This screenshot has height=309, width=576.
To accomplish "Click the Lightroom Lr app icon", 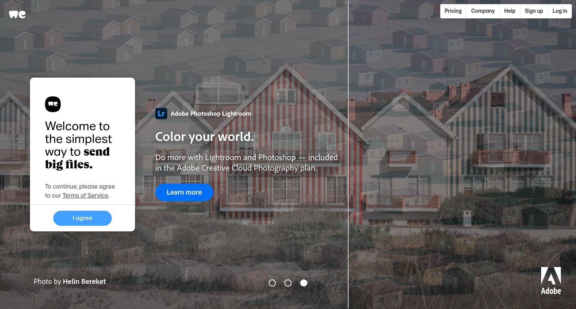I will pyautogui.click(x=161, y=114).
